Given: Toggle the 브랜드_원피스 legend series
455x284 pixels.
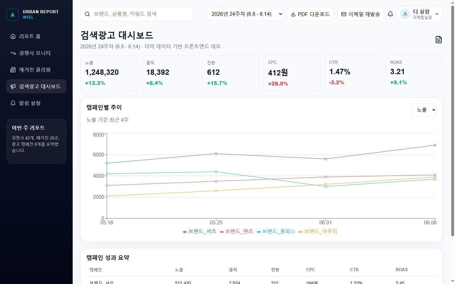Looking at the screenshot, I should (276, 231).
